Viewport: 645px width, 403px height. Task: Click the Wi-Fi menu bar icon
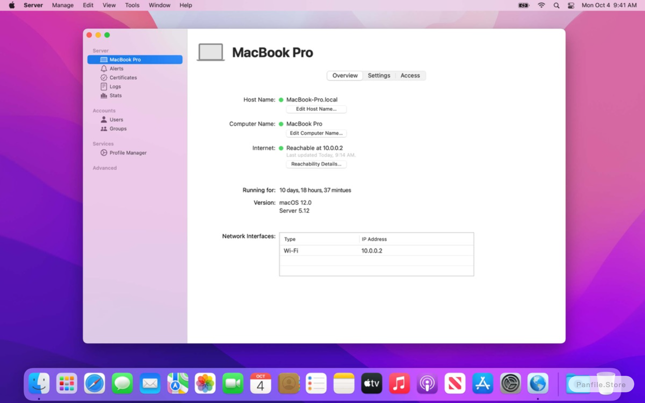coord(541,5)
